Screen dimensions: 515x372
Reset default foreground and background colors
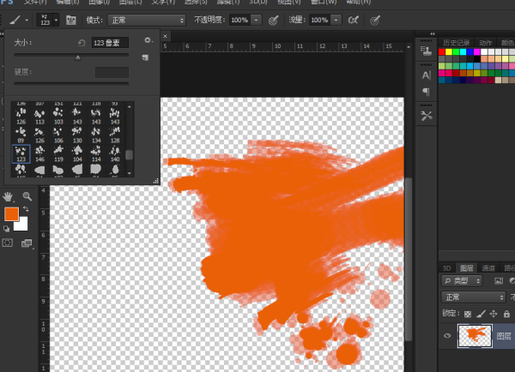point(6,229)
